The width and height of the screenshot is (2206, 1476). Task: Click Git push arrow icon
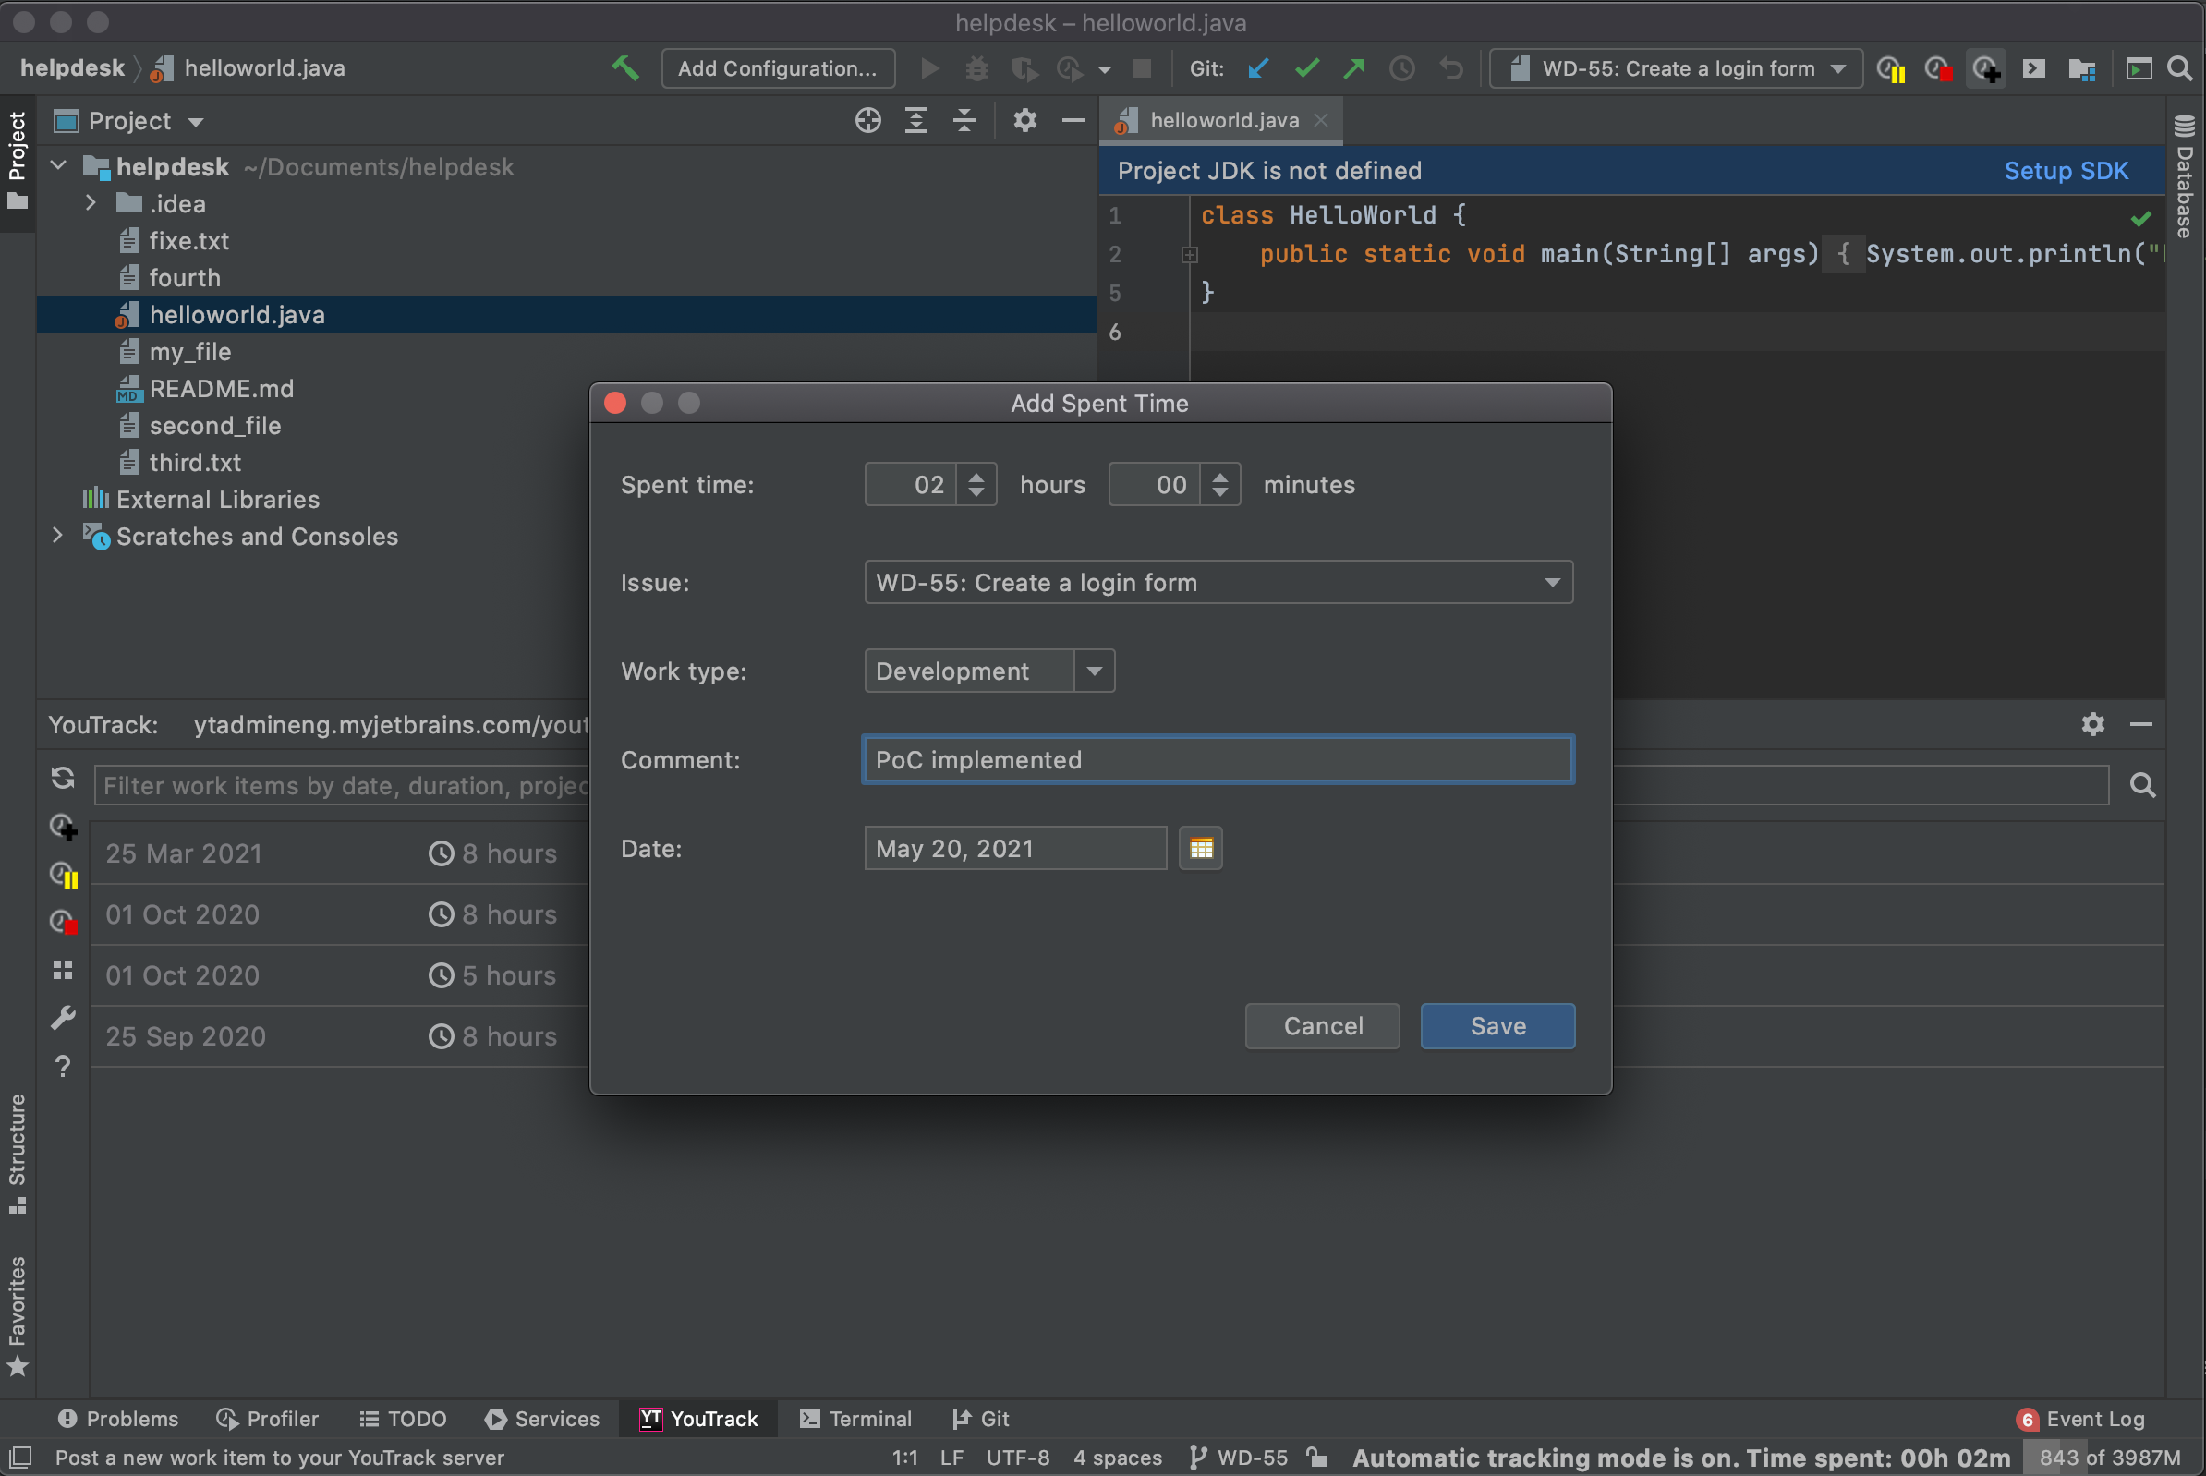pyautogui.click(x=1353, y=67)
